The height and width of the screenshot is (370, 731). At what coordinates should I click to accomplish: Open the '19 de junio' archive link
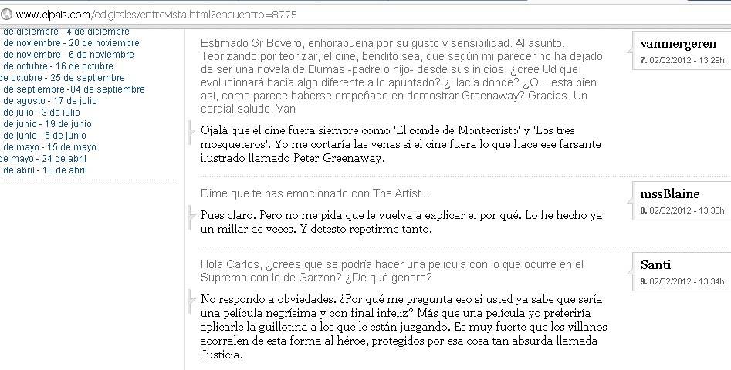47,124
